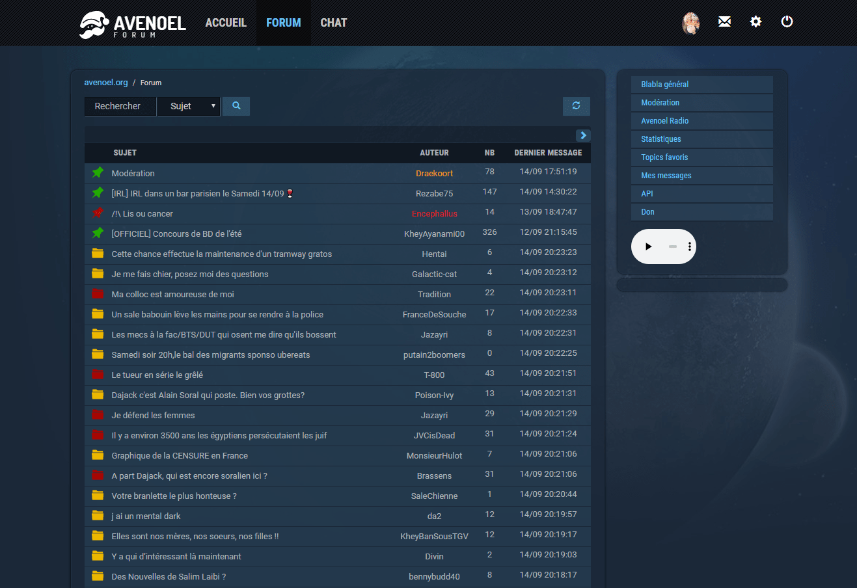Click folder icon for tramway gratos topic

click(98, 254)
